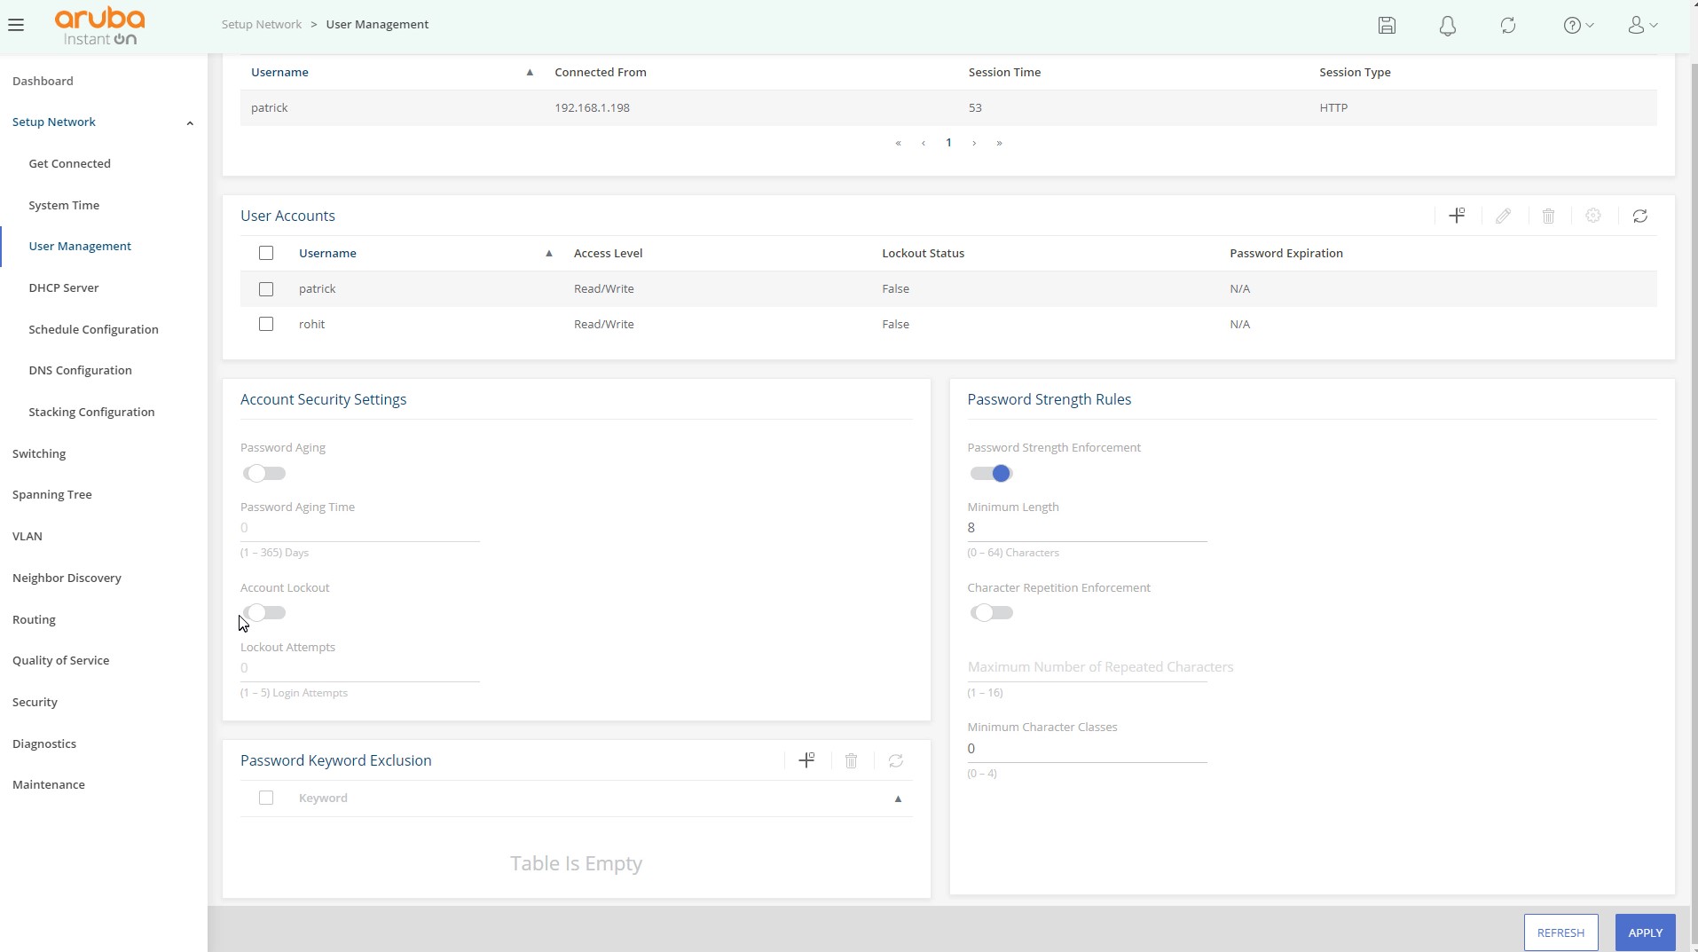
Task: Enable the Password Aging toggle
Action: pyautogui.click(x=264, y=474)
